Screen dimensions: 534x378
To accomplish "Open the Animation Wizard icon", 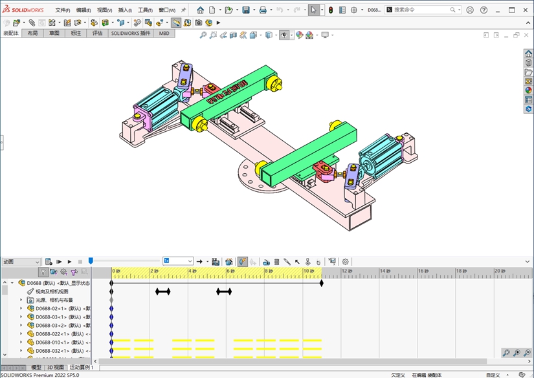I will tap(229, 262).
